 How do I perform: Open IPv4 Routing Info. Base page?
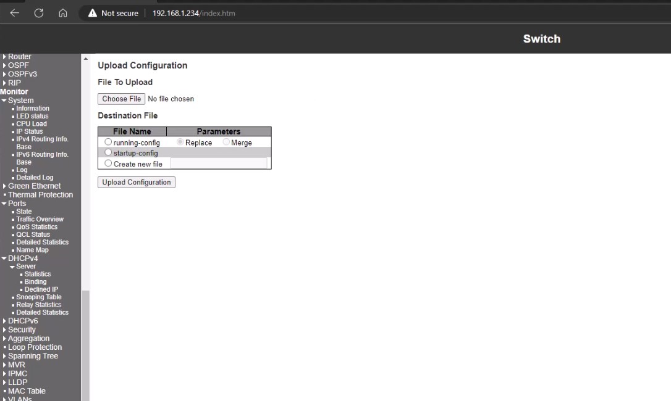coord(43,143)
